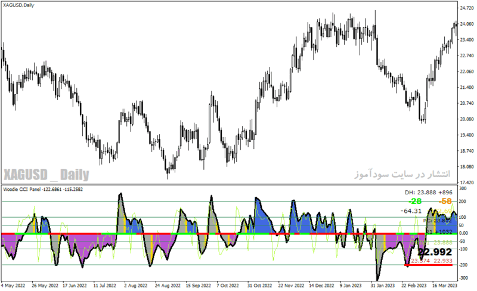477x291 pixels.
Task: Click the DH: 23.888 +896 text
Action: coord(428,193)
